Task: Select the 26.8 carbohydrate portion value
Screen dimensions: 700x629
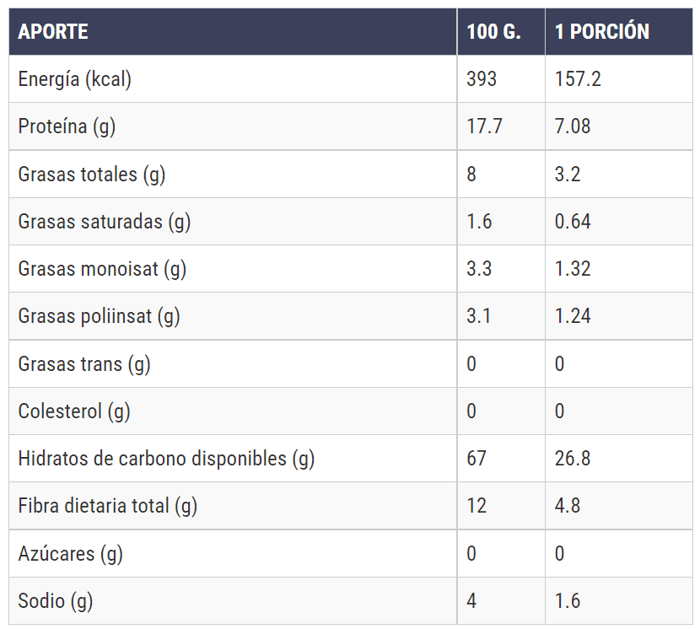Action: click(x=573, y=459)
